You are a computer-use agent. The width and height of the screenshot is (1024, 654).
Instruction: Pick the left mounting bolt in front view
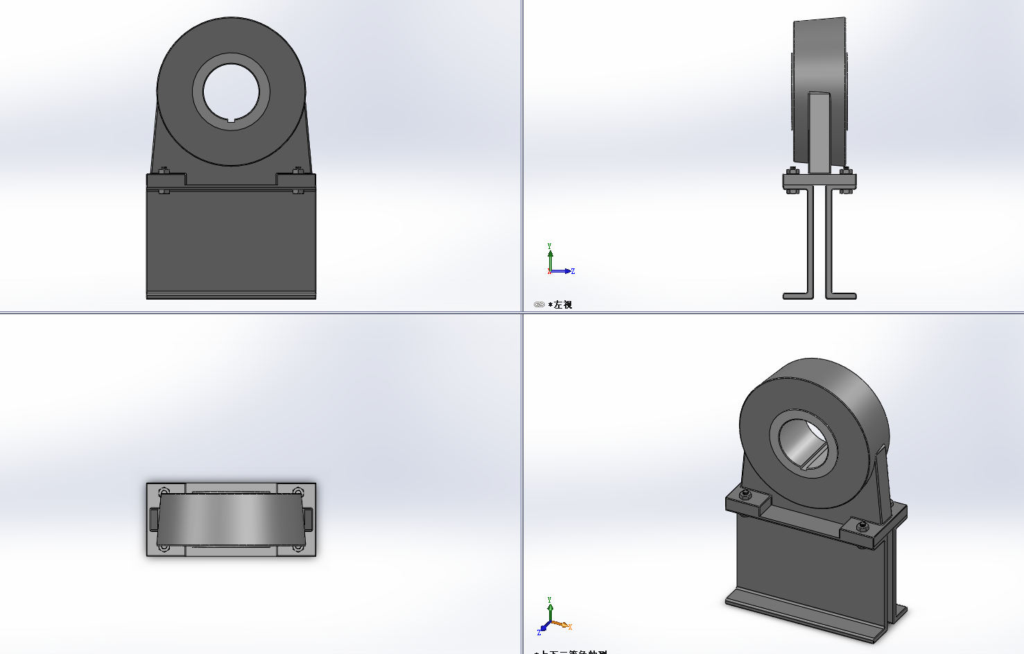pyautogui.click(x=164, y=169)
